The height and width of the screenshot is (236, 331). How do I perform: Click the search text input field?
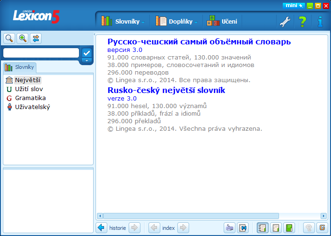(x=41, y=53)
